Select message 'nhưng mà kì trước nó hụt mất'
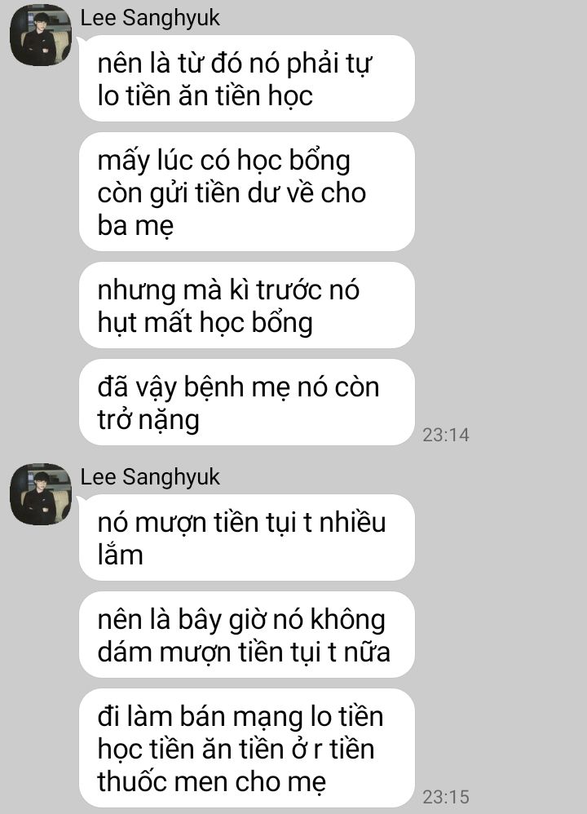587x814 pixels. pyautogui.click(x=246, y=305)
